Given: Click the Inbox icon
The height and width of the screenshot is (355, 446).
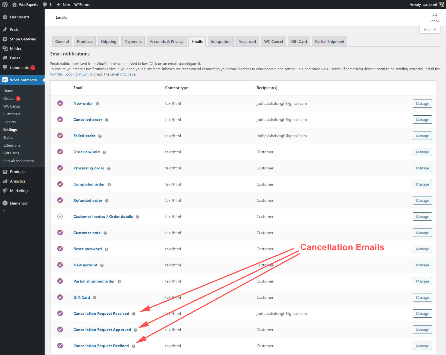Looking at the screenshot, I should 435,15.
